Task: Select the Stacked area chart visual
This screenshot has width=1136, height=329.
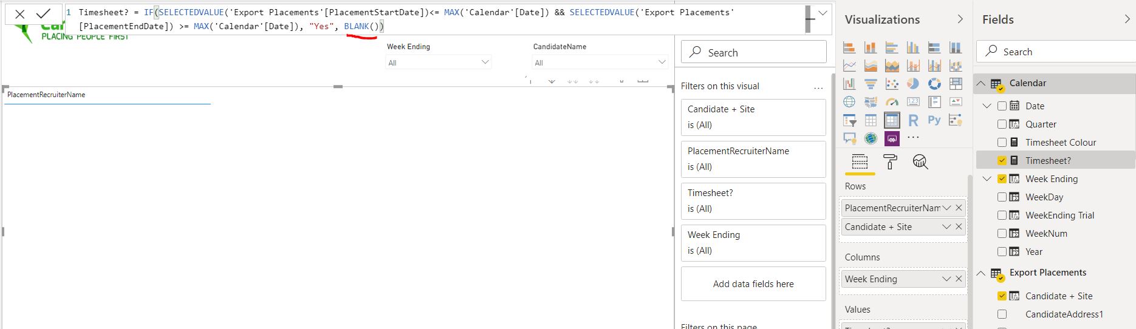Action: (892, 66)
